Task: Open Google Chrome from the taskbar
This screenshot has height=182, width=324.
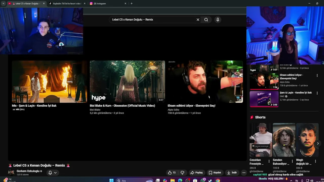Action: pos(218,180)
